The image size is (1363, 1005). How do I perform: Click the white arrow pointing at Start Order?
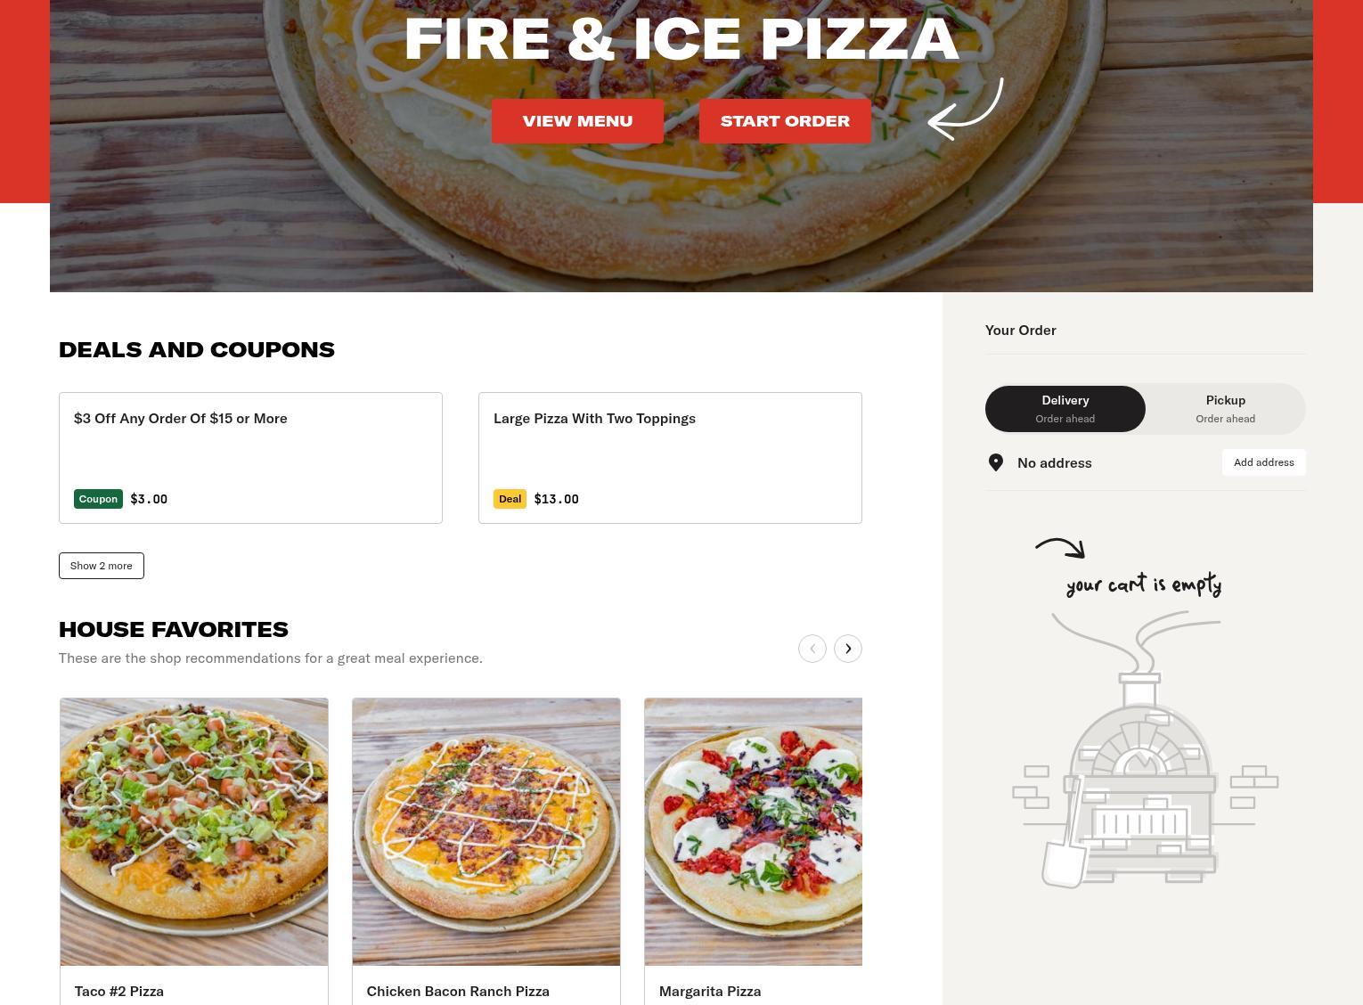966,109
